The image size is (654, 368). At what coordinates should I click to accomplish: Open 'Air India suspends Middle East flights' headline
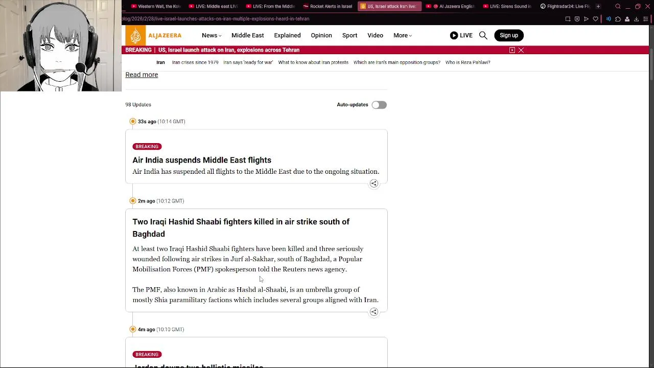202,160
